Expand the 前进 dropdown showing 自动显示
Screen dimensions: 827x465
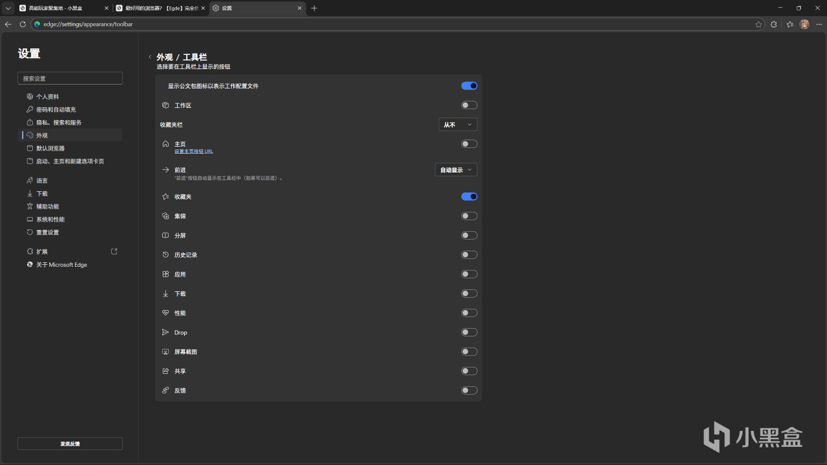pos(456,170)
